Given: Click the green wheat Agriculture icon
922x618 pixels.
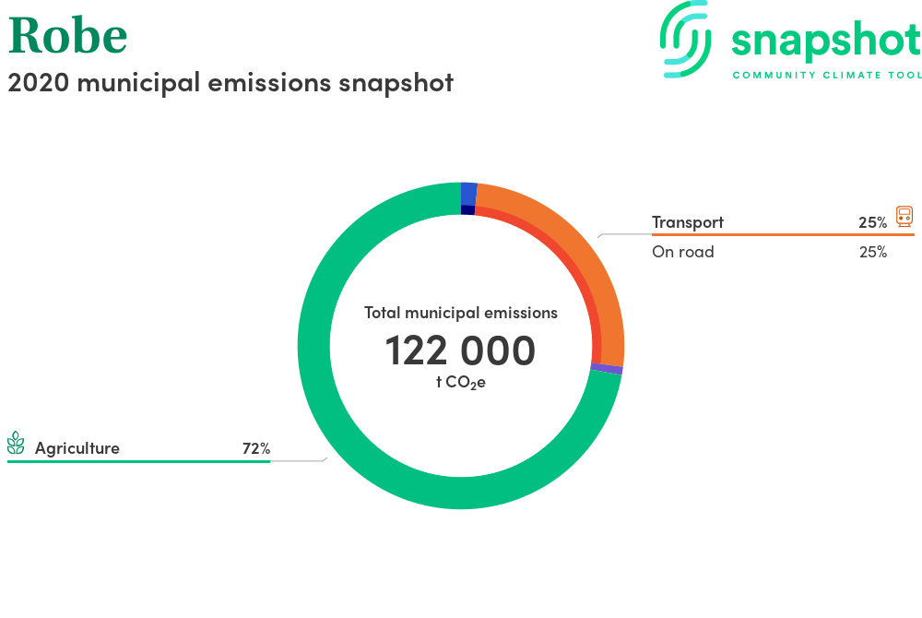Looking at the screenshot, I should pos(16,443).
